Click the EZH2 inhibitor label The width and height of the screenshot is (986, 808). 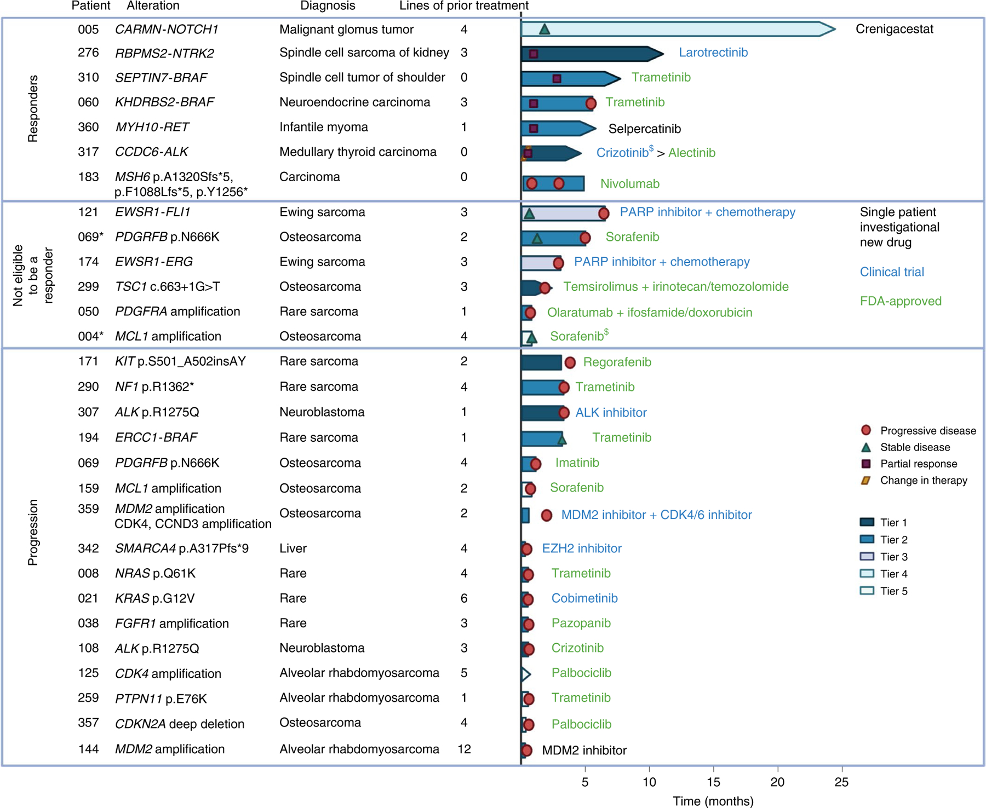[582, 549]
